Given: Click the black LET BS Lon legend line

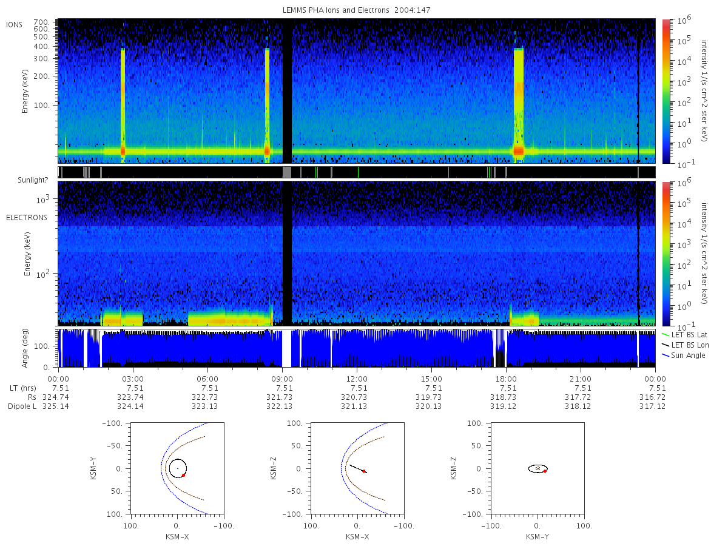Looking at the screenshot, I should click(664, 345).
